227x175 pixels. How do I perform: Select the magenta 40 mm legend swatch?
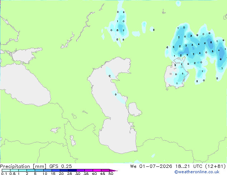pyautogui.click(x=97, y=170)
